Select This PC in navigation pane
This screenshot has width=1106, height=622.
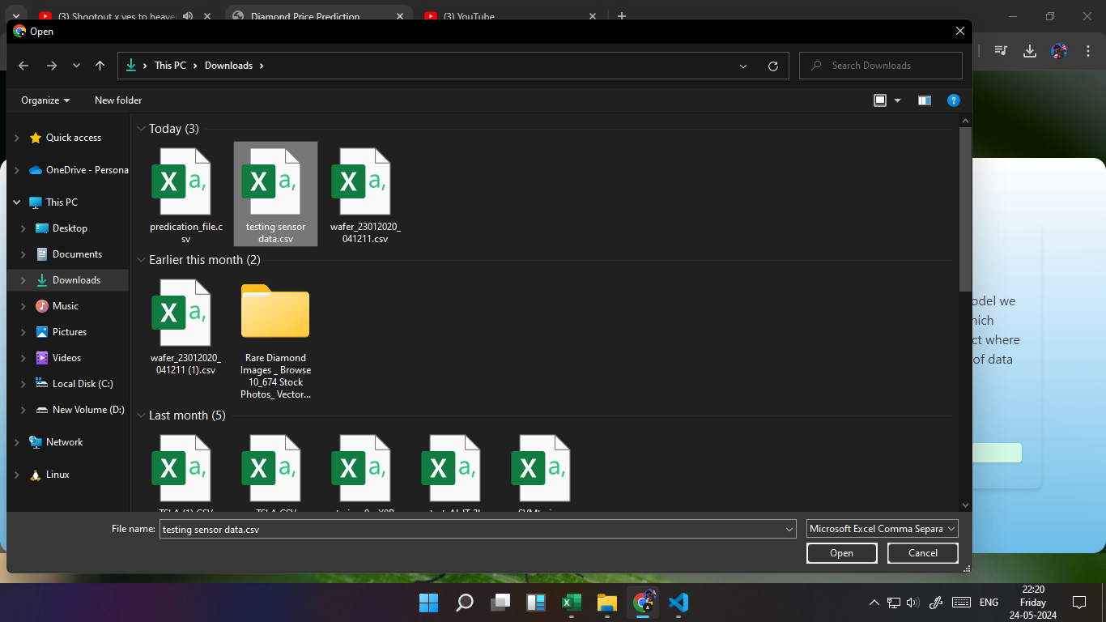point(62,202)
